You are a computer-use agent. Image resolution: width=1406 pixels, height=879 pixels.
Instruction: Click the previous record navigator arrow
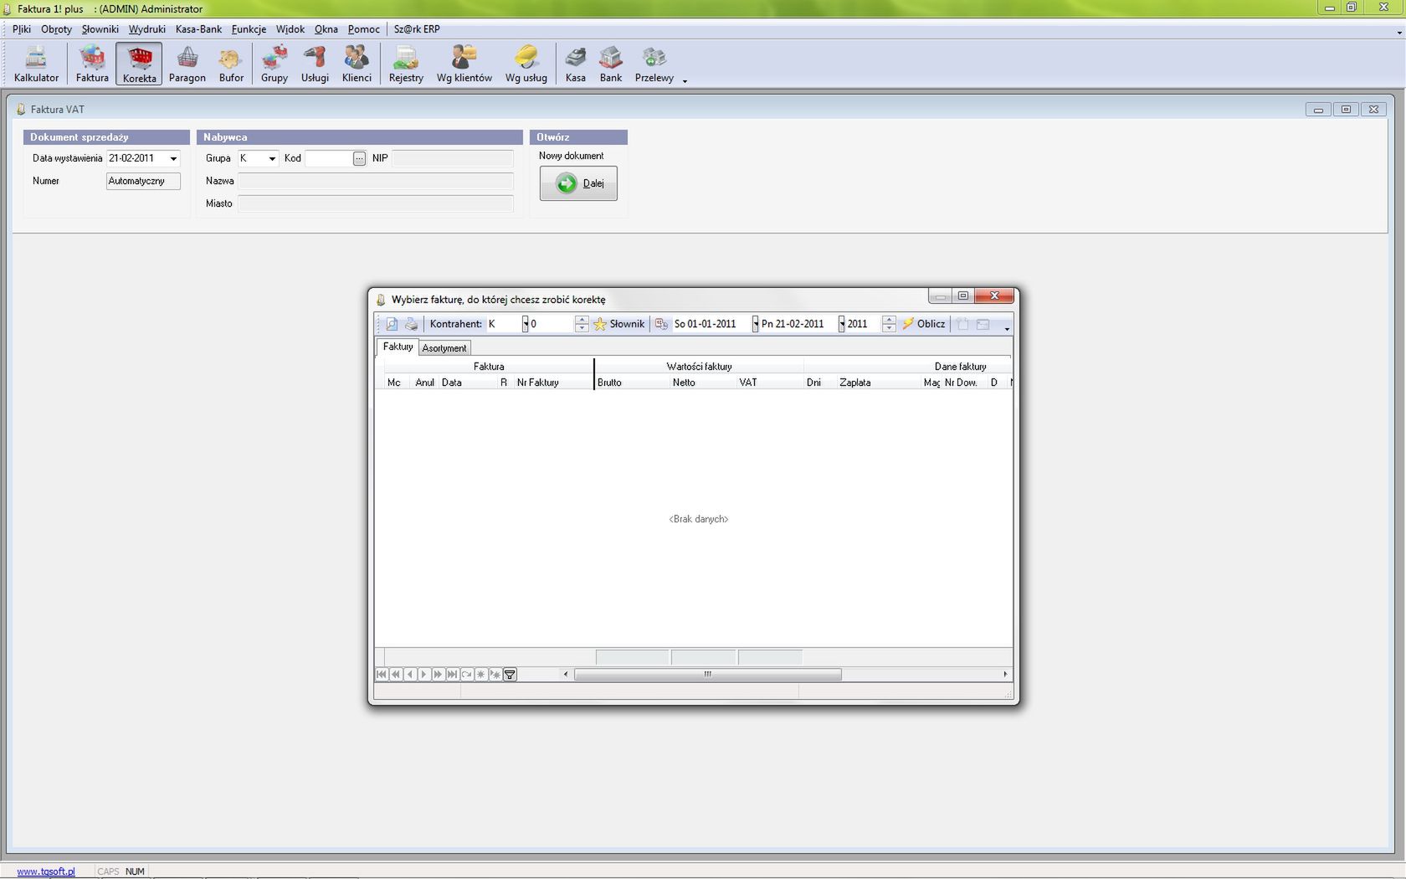click(x=410, y=674)
